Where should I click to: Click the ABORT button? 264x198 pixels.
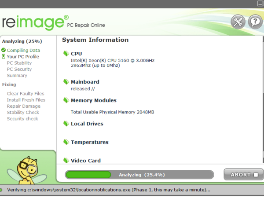point(243,175)
